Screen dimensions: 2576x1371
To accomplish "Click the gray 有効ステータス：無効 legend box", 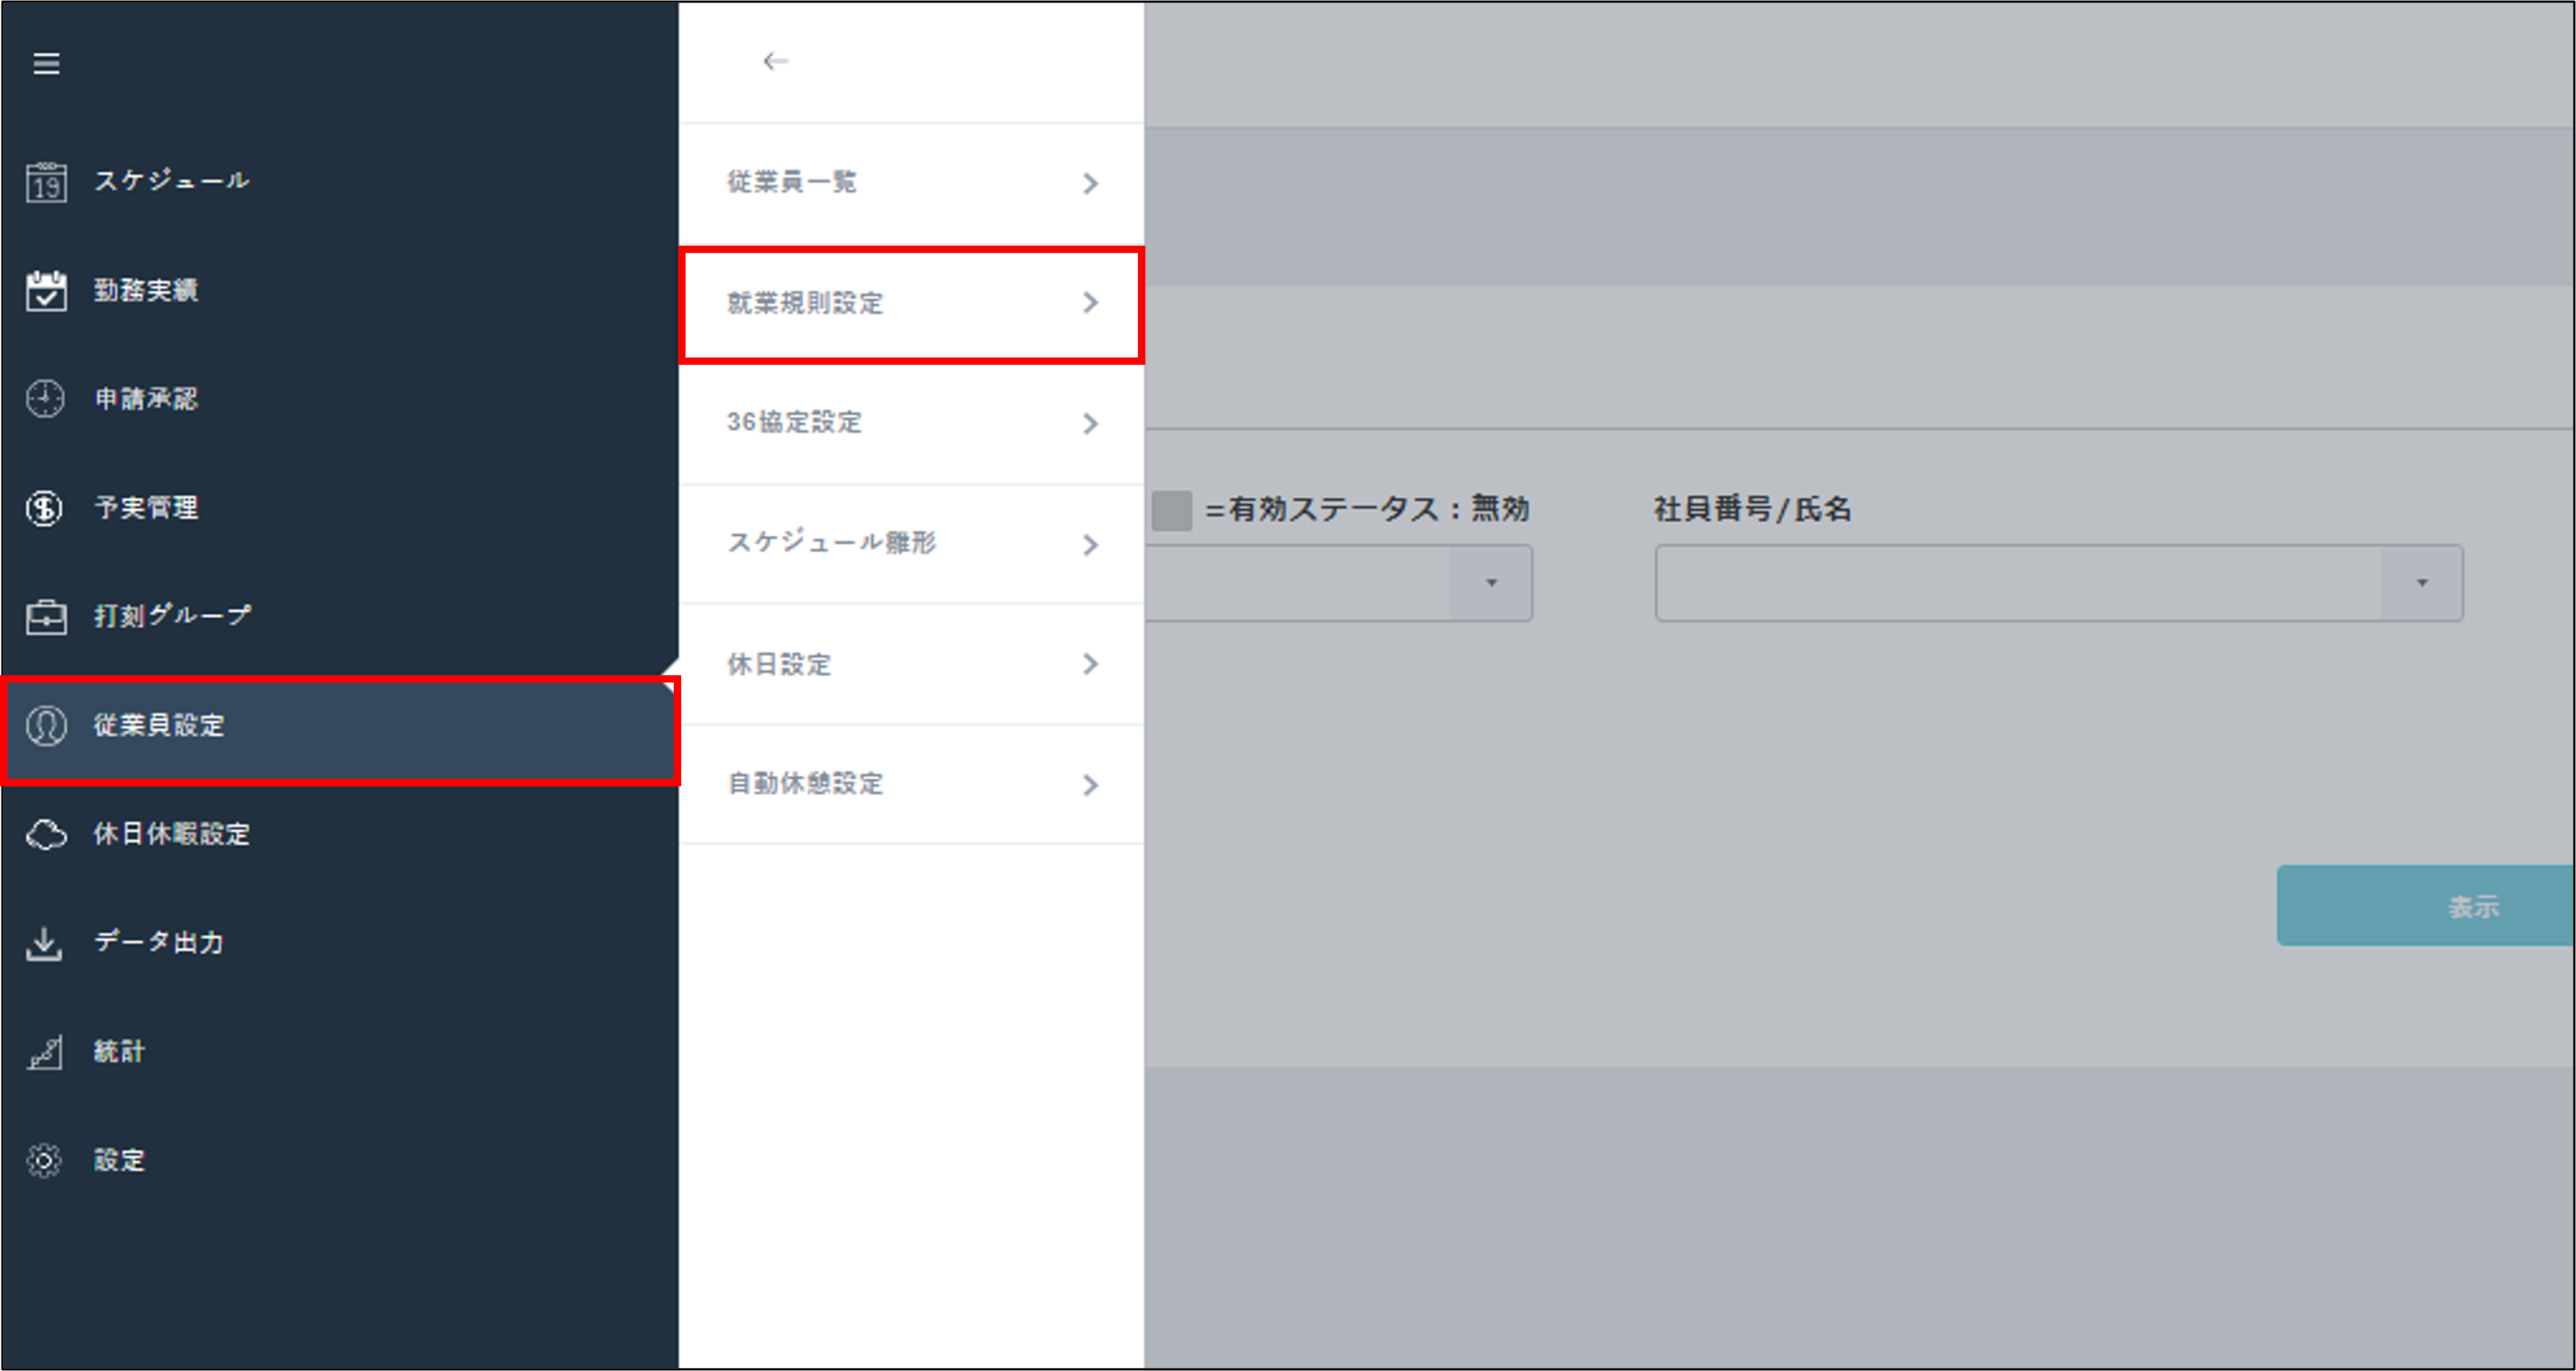I will click(1172, 510).
